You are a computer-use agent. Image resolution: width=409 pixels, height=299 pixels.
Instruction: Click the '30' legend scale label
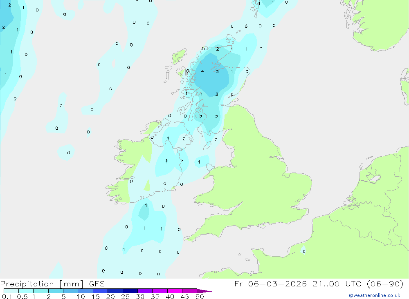140,297
